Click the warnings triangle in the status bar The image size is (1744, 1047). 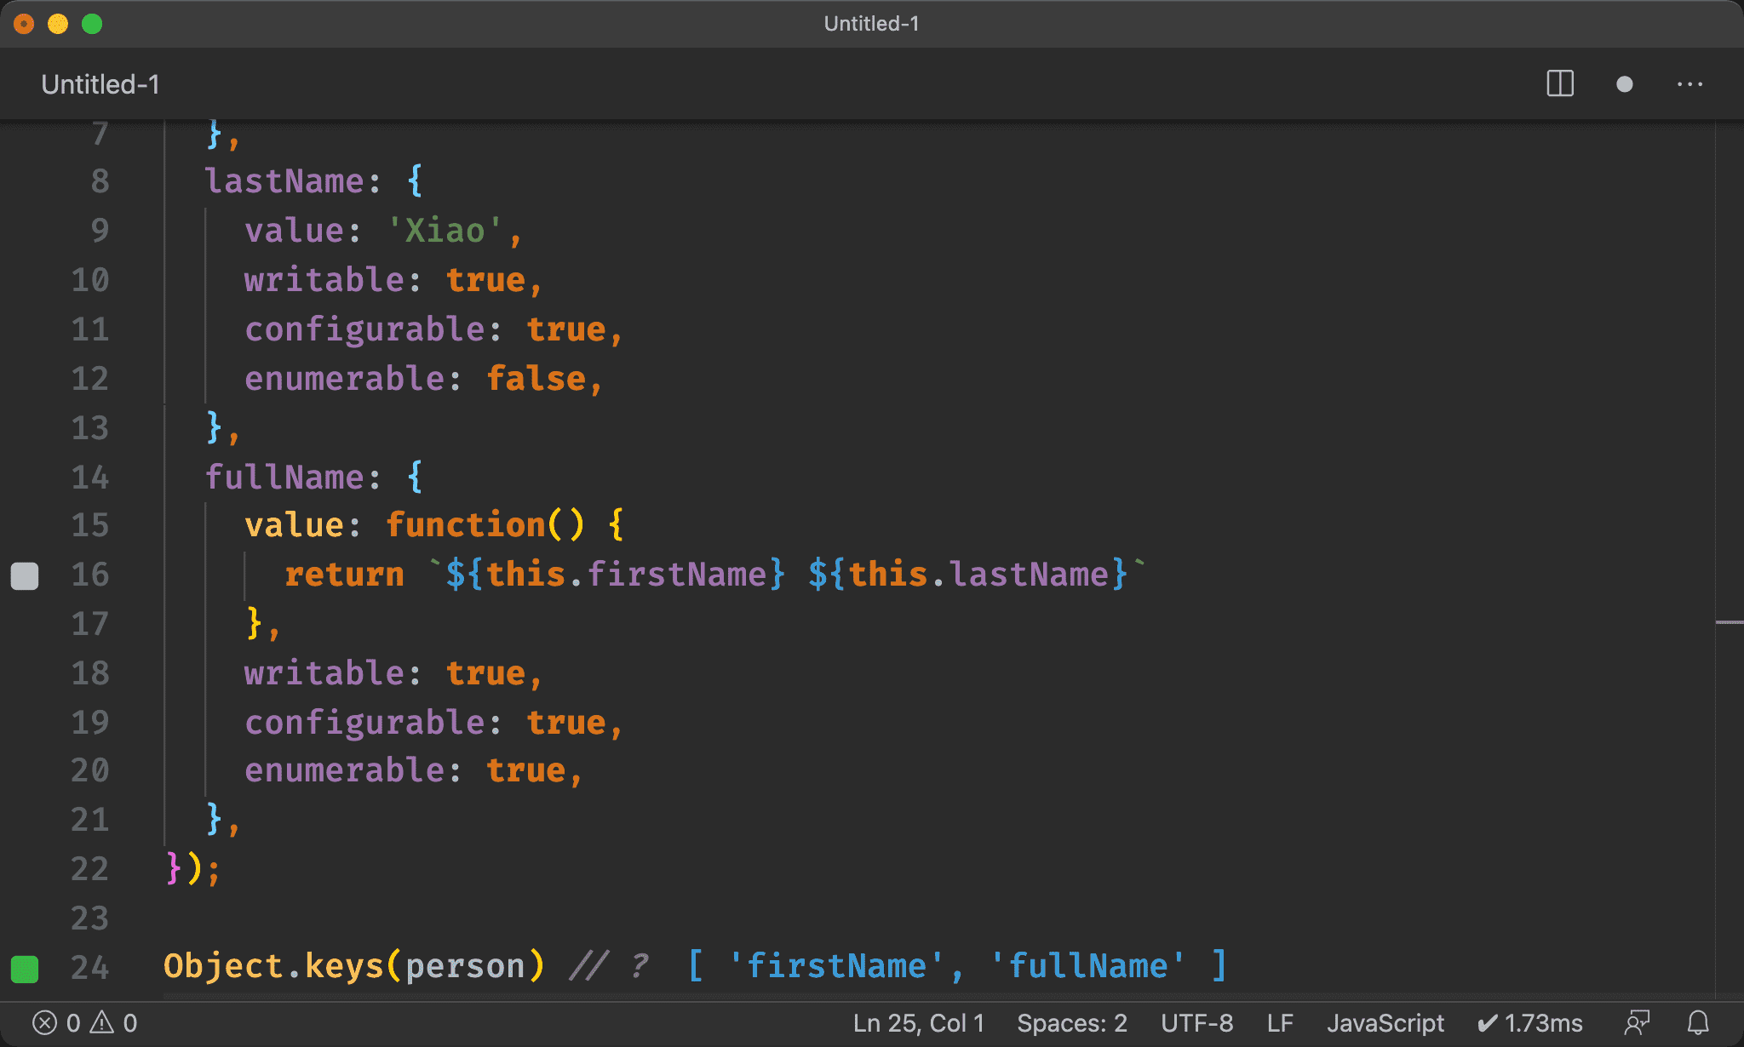(x=102, y=1022)
